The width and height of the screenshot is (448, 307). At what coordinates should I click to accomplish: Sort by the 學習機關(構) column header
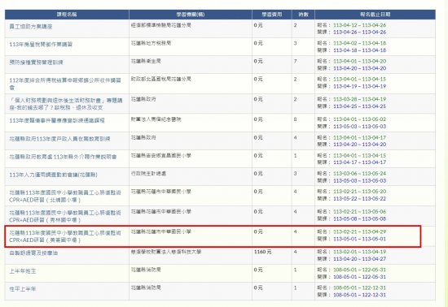[191, 15]
